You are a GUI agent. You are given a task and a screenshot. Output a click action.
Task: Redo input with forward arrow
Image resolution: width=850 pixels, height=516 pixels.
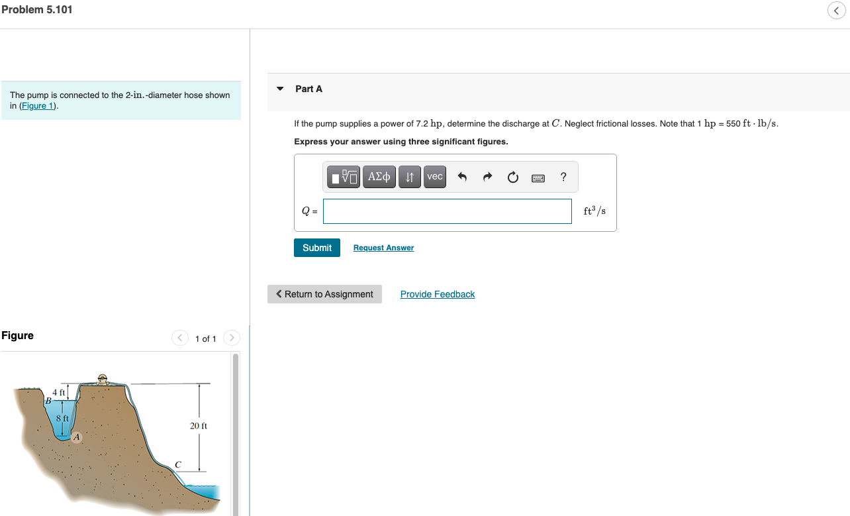[x=488, y=177]
